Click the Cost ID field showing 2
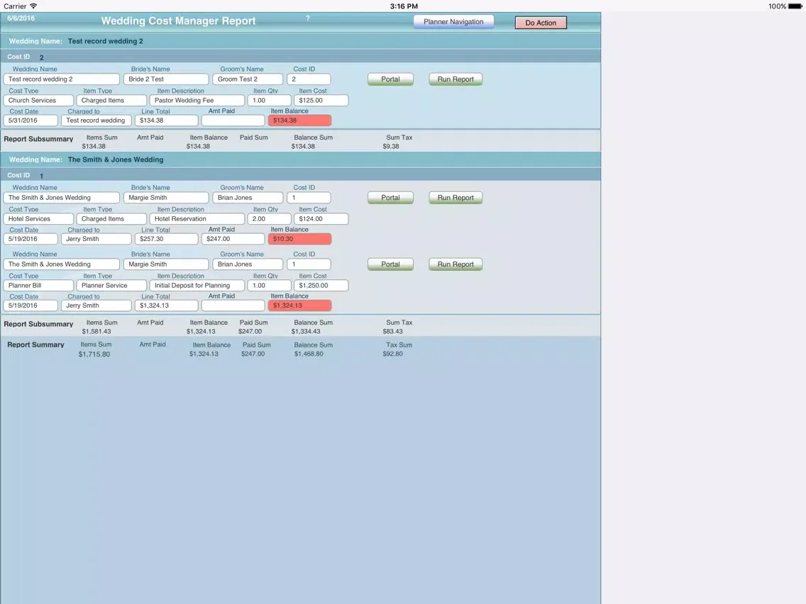The height and width of the screenshot is (604, 806). [309, 79]
